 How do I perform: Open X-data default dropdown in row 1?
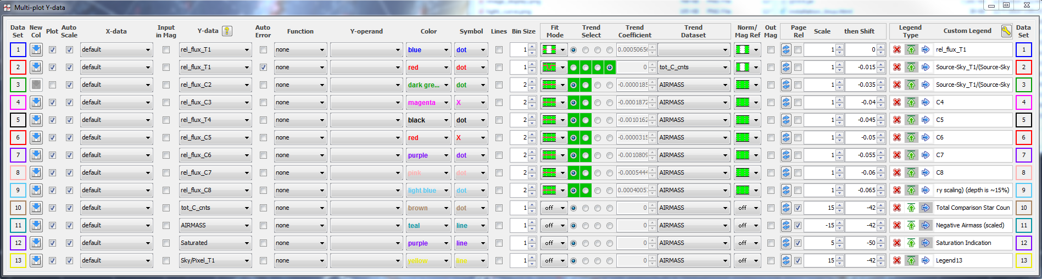coord(116,49)
